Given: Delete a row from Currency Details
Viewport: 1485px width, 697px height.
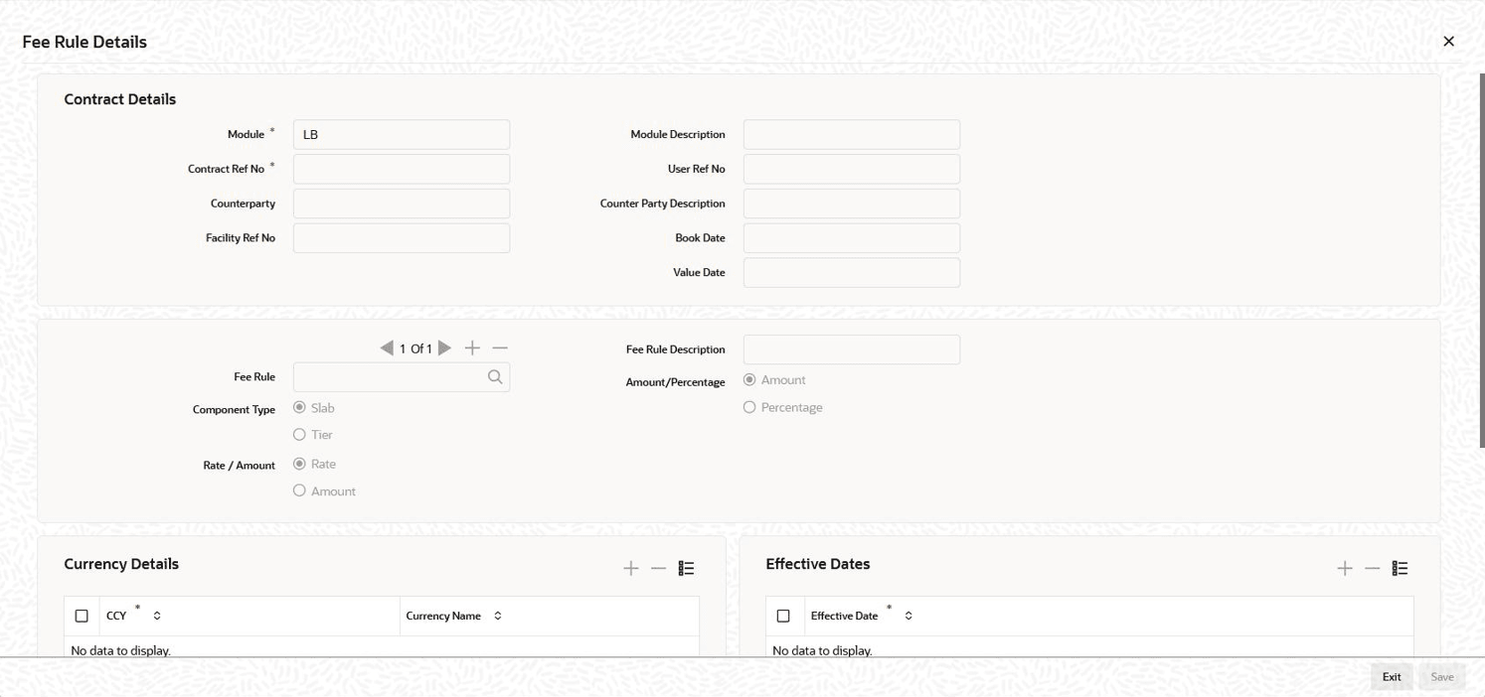Looking at the screenshot, I should pos(658,568).
